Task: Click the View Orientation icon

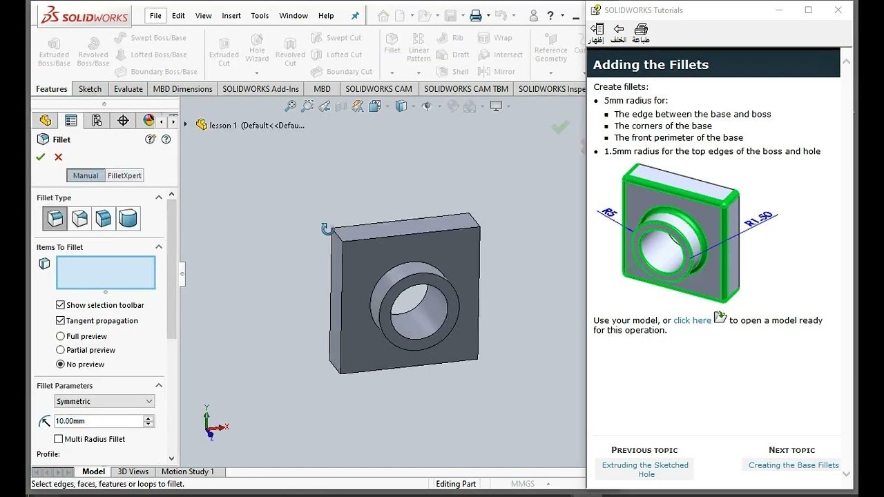Action: click(375, 106)
